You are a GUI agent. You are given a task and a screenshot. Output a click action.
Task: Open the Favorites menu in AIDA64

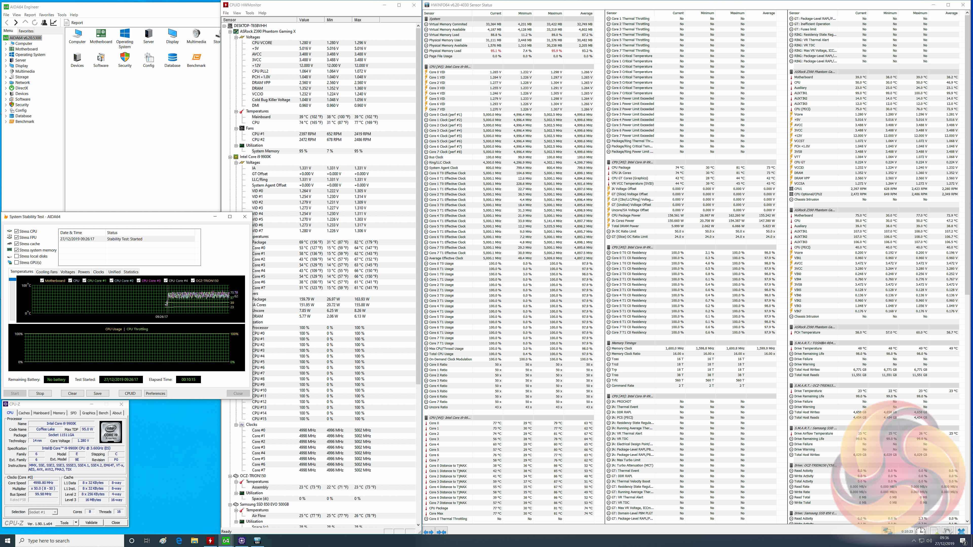46,15
